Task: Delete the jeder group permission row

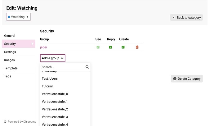Action: (x=137, y=47)
